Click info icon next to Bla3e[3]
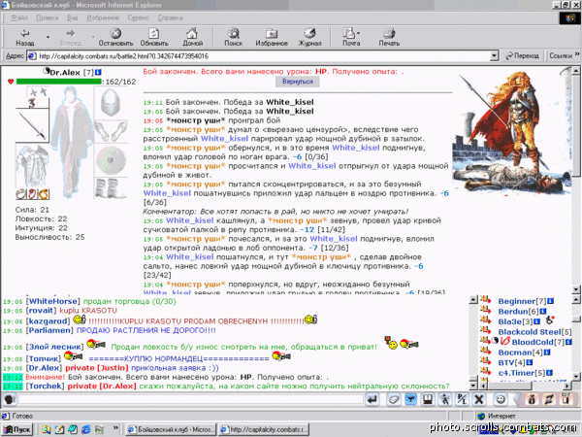This screenshot has height=437, width=582. coord(536,321)
